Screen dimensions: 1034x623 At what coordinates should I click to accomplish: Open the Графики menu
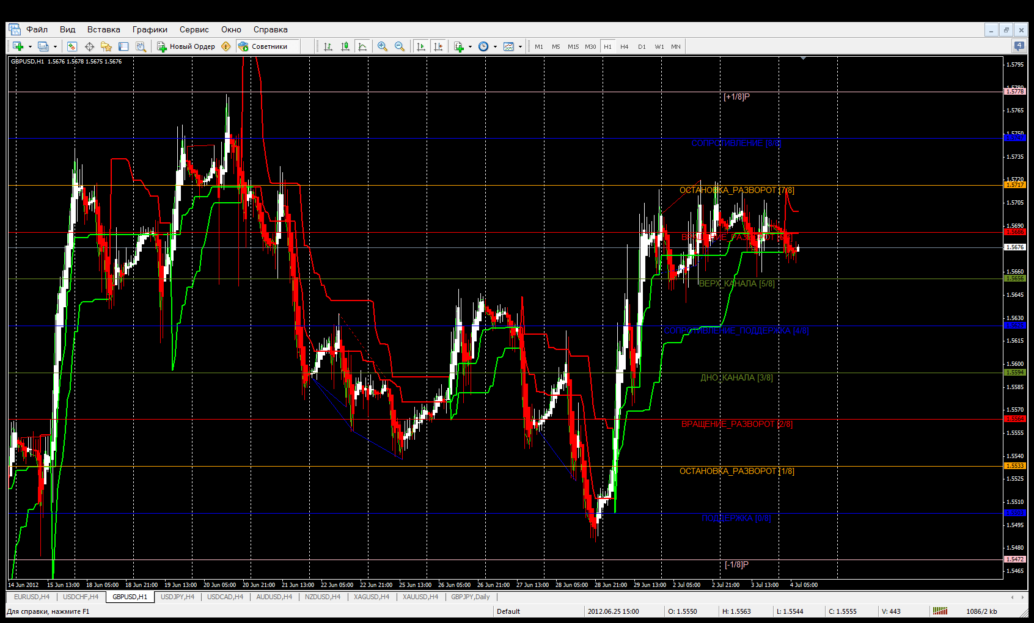pyautogui.click(x=150, y=29)
